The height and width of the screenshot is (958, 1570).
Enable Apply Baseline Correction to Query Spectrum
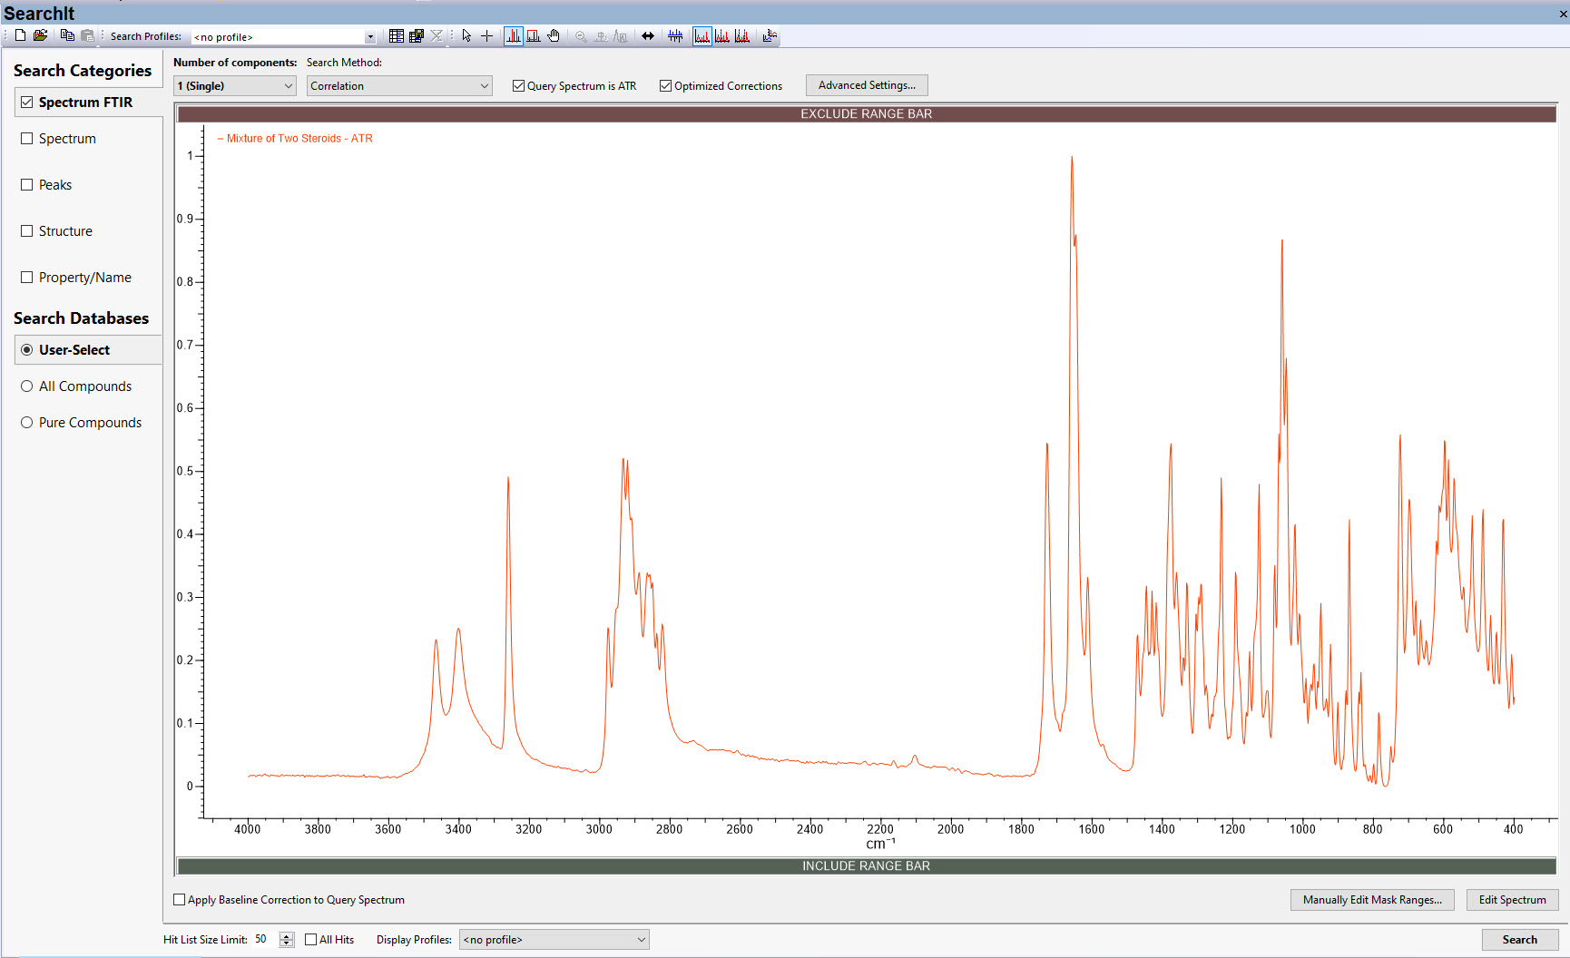[x=180, y=900]
